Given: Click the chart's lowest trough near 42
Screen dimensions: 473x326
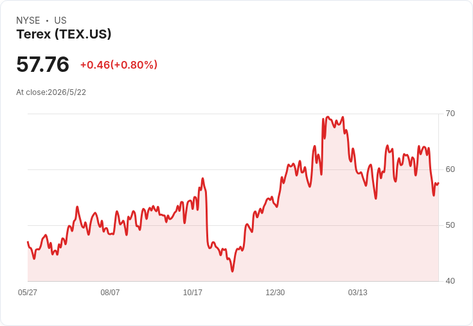Looking at the screenshot, I should (232, 271).
